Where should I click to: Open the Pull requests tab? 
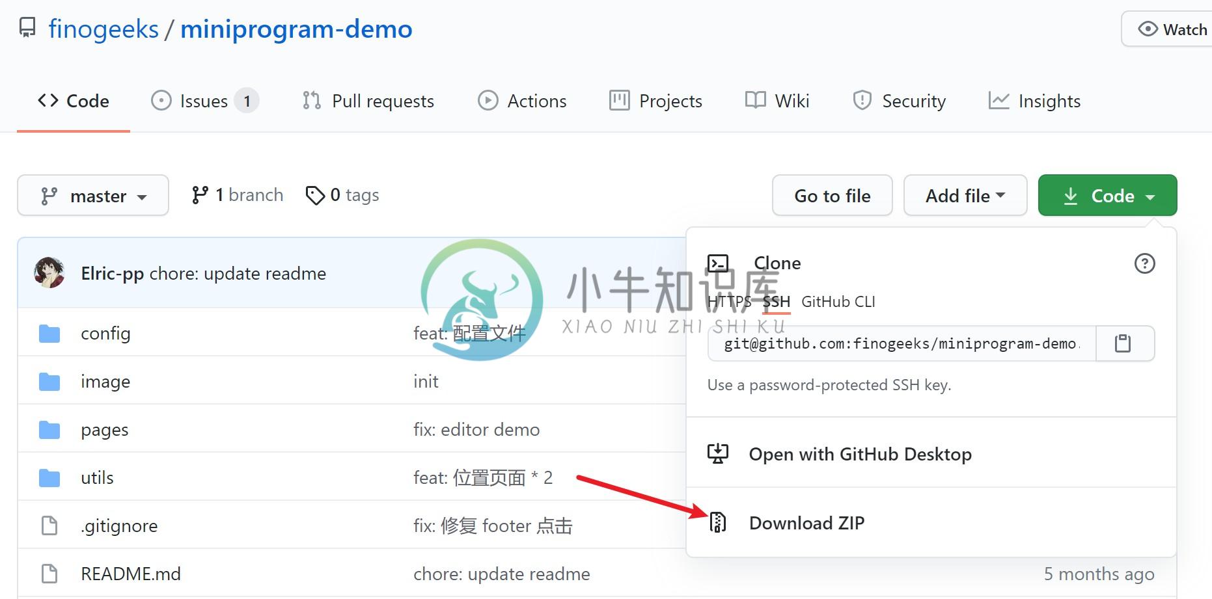368,101
